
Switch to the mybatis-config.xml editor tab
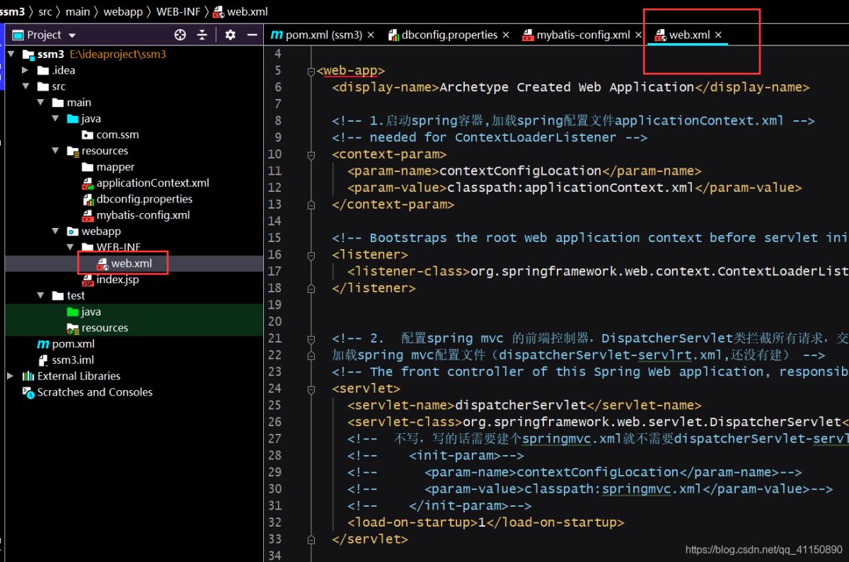[582, 35]
